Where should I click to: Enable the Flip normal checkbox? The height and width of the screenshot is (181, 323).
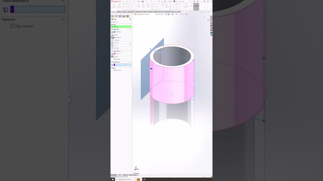click(114, 70)
